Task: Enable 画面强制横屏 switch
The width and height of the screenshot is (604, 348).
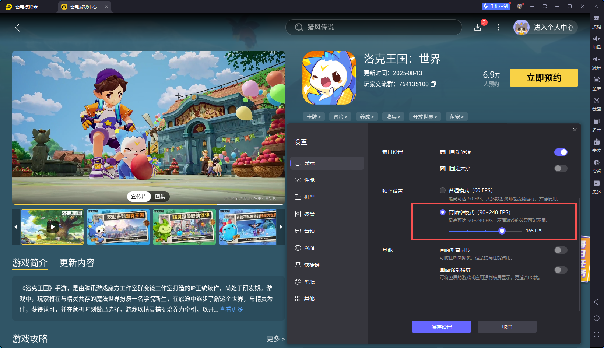Action: coord(561,270)
